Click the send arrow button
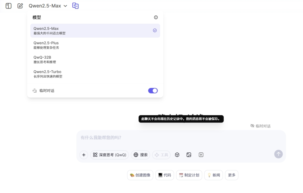 click(278, 154)
